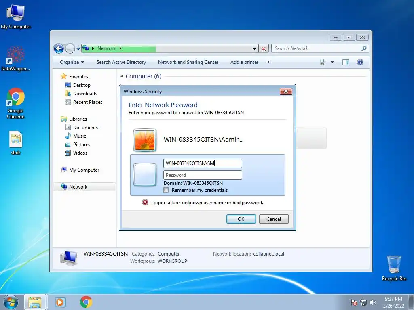Open the Recycle Bin
The width and height of the screenshot is (414, 310).
394,268
